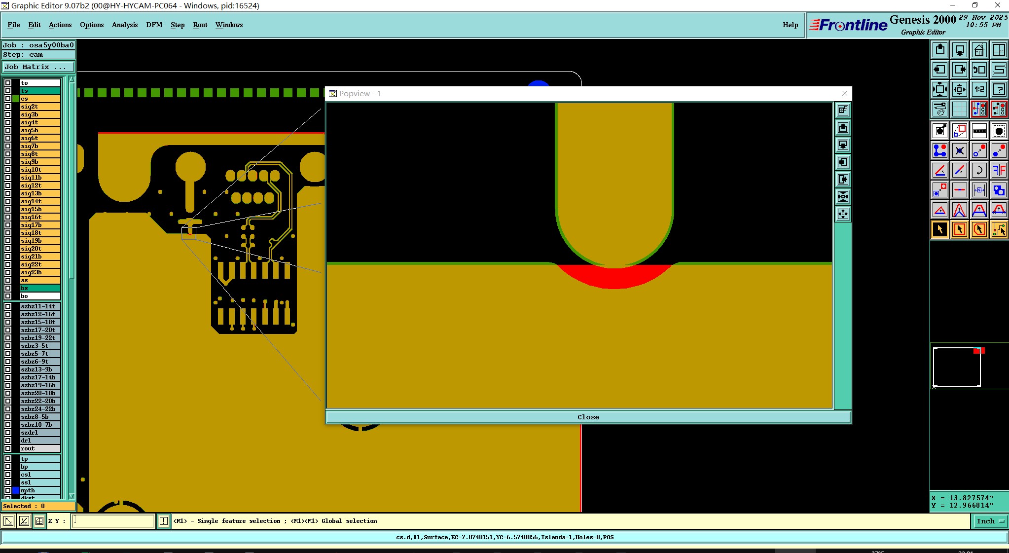The width and height of the screenshot is (1009, 553).
Task: Select the measurement ruler tool
Action: (x=979, y=131)
